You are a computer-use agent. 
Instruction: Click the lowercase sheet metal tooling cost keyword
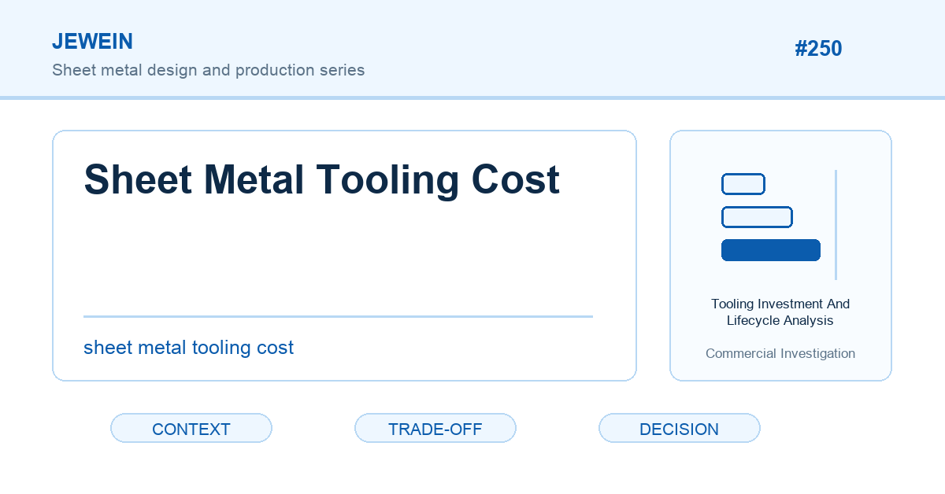[188, 348]
